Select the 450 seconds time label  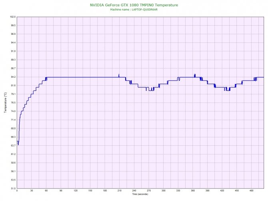click(237, 191)
